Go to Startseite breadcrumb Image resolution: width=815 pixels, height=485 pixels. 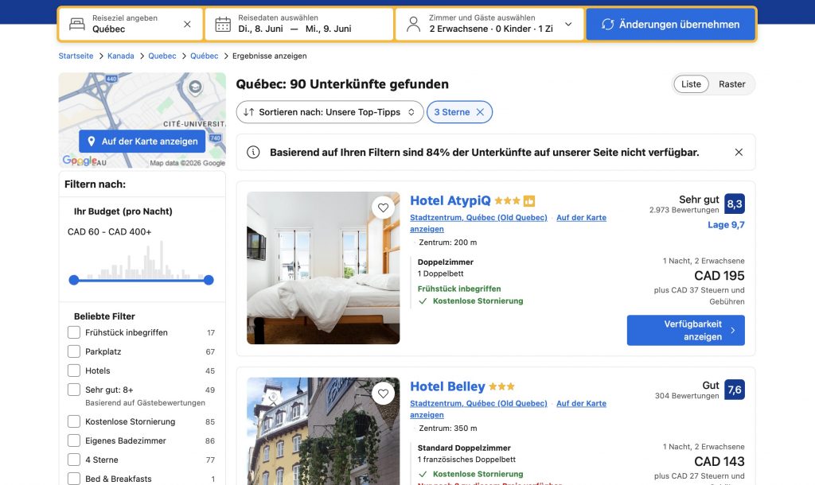(76, 56)
